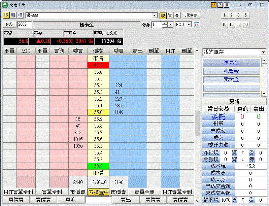
Task: Open the help question mark icon
Action: 220,5
